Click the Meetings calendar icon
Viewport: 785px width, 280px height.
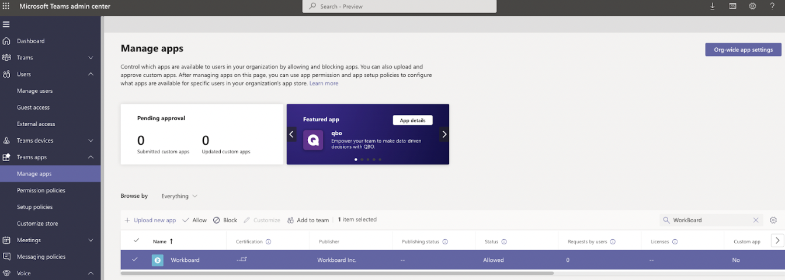tap(6, 240)
